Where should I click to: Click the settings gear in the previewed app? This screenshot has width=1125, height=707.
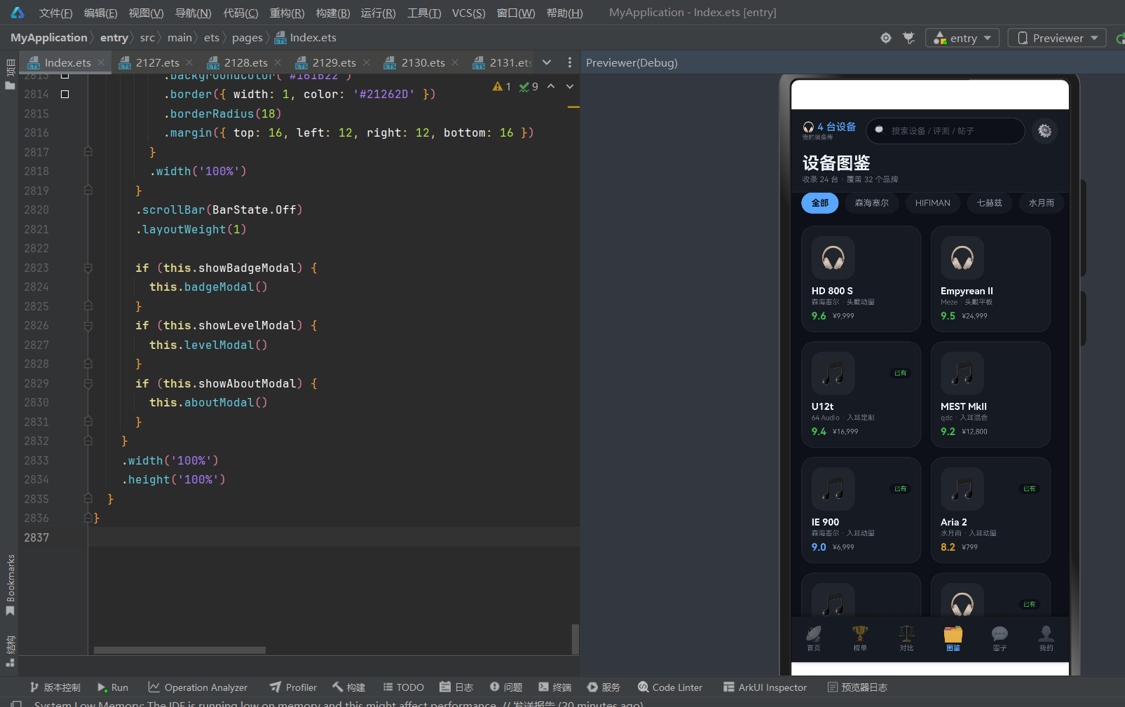click(x=1044, y=131)
